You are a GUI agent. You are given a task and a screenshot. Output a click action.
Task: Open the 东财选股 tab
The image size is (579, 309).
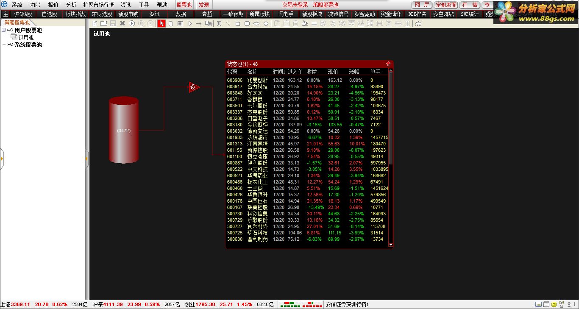(102, 14)
